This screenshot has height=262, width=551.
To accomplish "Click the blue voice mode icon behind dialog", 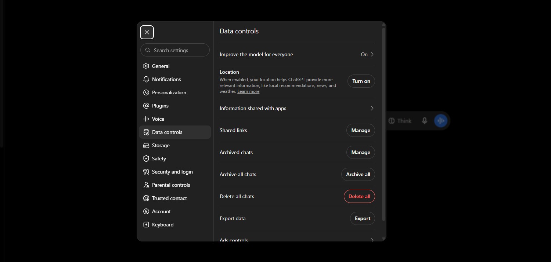I will click(441, 121).
